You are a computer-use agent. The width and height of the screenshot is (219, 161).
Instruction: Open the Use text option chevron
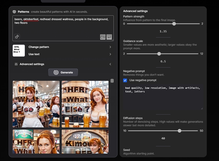[x=110, y=54]
